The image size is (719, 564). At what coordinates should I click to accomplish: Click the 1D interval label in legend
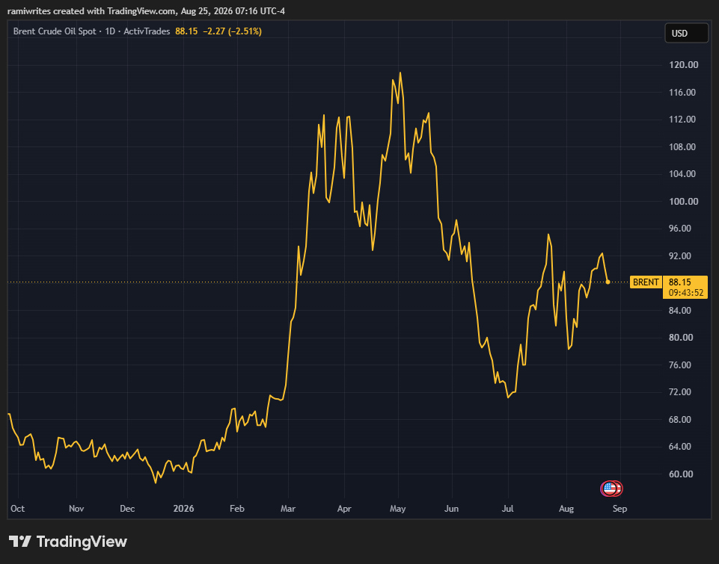110,31
